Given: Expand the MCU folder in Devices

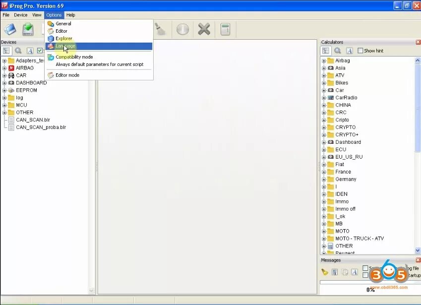Looking at the screenshot, I should coord(4,105).
